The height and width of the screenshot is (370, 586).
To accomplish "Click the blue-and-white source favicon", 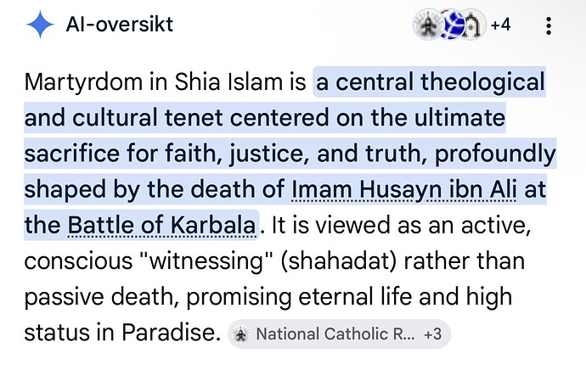I will click(x=451, y=25).
